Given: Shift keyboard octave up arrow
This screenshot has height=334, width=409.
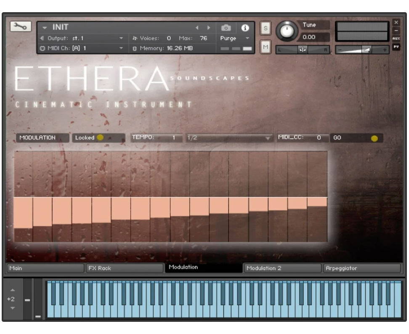Looking at the screenshot, I should pyautogui.click(x=13, y=290).
